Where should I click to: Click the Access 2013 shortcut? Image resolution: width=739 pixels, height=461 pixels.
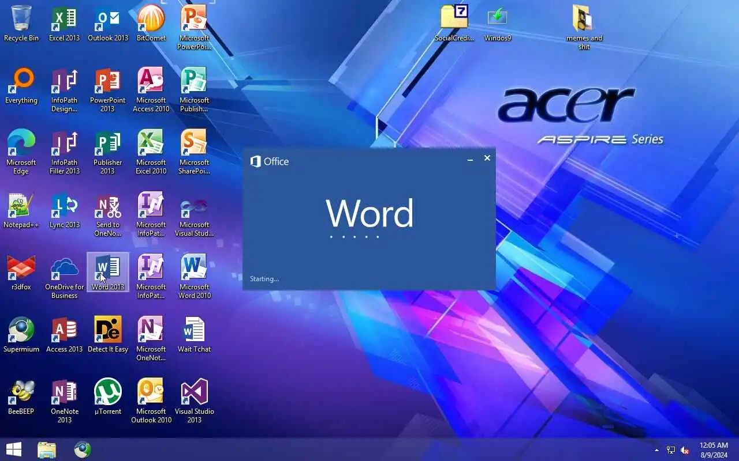coord(65,334)
